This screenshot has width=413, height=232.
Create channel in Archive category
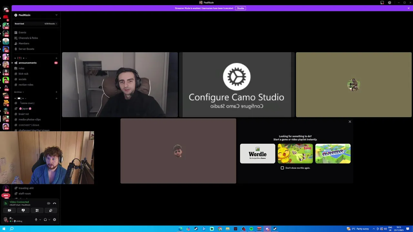[x=56, y=92]
